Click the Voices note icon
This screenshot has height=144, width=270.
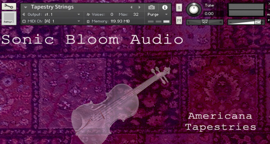(x=88, y=14)
